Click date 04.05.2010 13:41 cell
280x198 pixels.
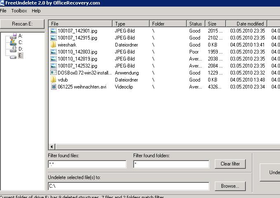pyautogui.click(x=247, y=45)
